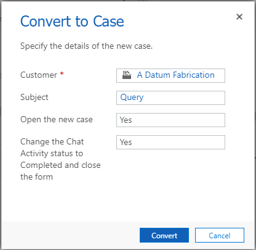This screenshot has height=250, width=256.
Task: Click the Convert to Case heading
Action: pyautogui.click(x=72, y=22)
